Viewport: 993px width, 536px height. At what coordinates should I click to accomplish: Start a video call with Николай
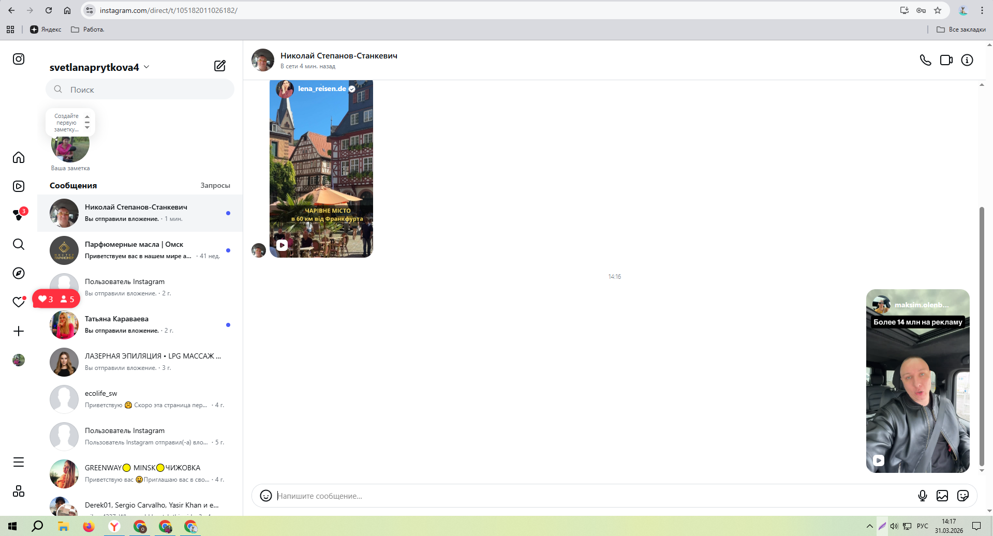pos(946,60)
